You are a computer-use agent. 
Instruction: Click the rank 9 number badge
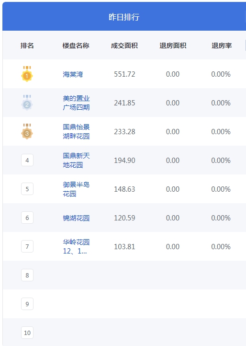27,304
